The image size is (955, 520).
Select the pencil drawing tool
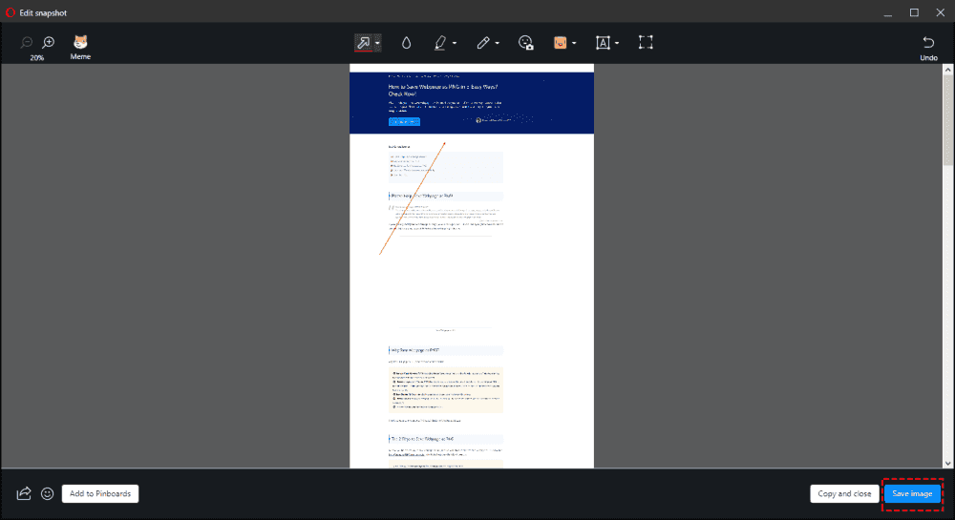tap(483, 43)
